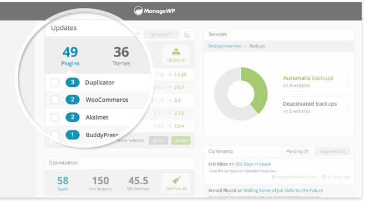Expand Deactivated backups chevron arrow
Viewport: 365px width, 202px height.
point(348,107)
